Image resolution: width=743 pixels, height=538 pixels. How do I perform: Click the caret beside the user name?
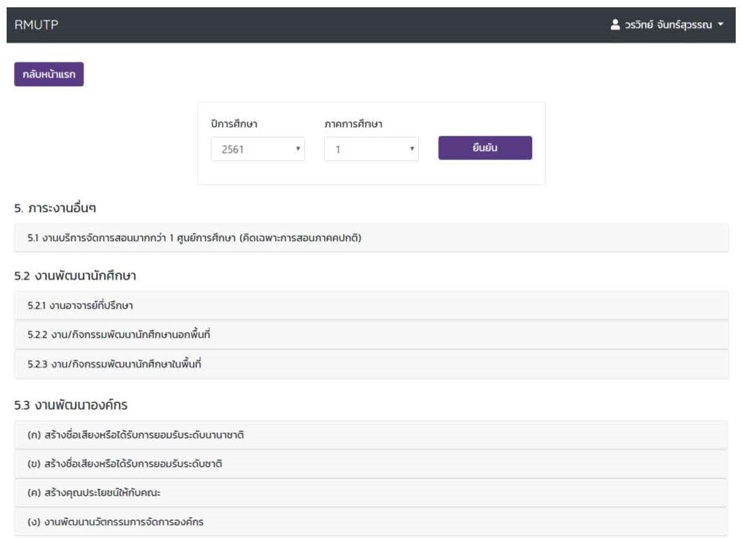click(x=721, y=25)
